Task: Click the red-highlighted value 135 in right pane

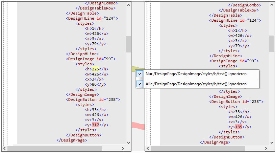Action: [x=239, y=127]
